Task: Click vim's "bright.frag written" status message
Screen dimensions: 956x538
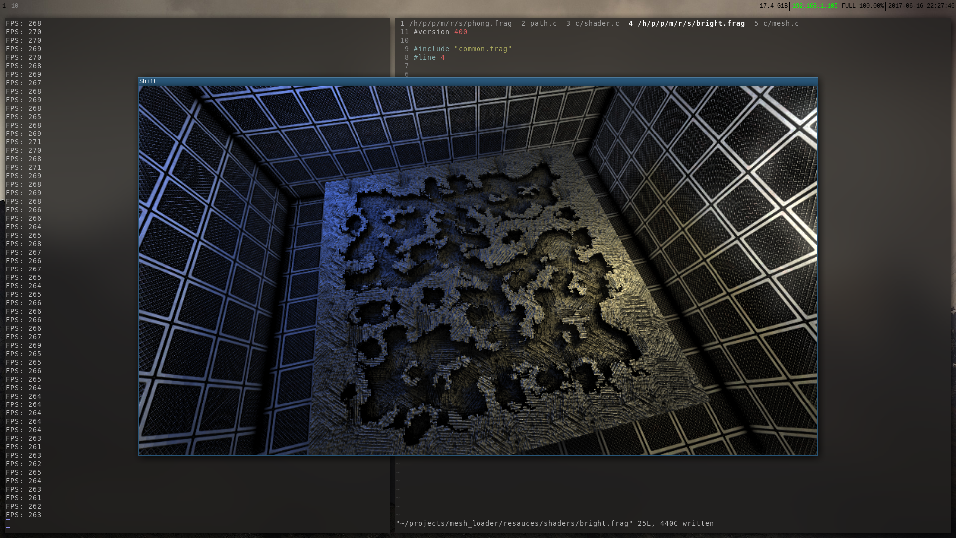Action: click(554, 523)
